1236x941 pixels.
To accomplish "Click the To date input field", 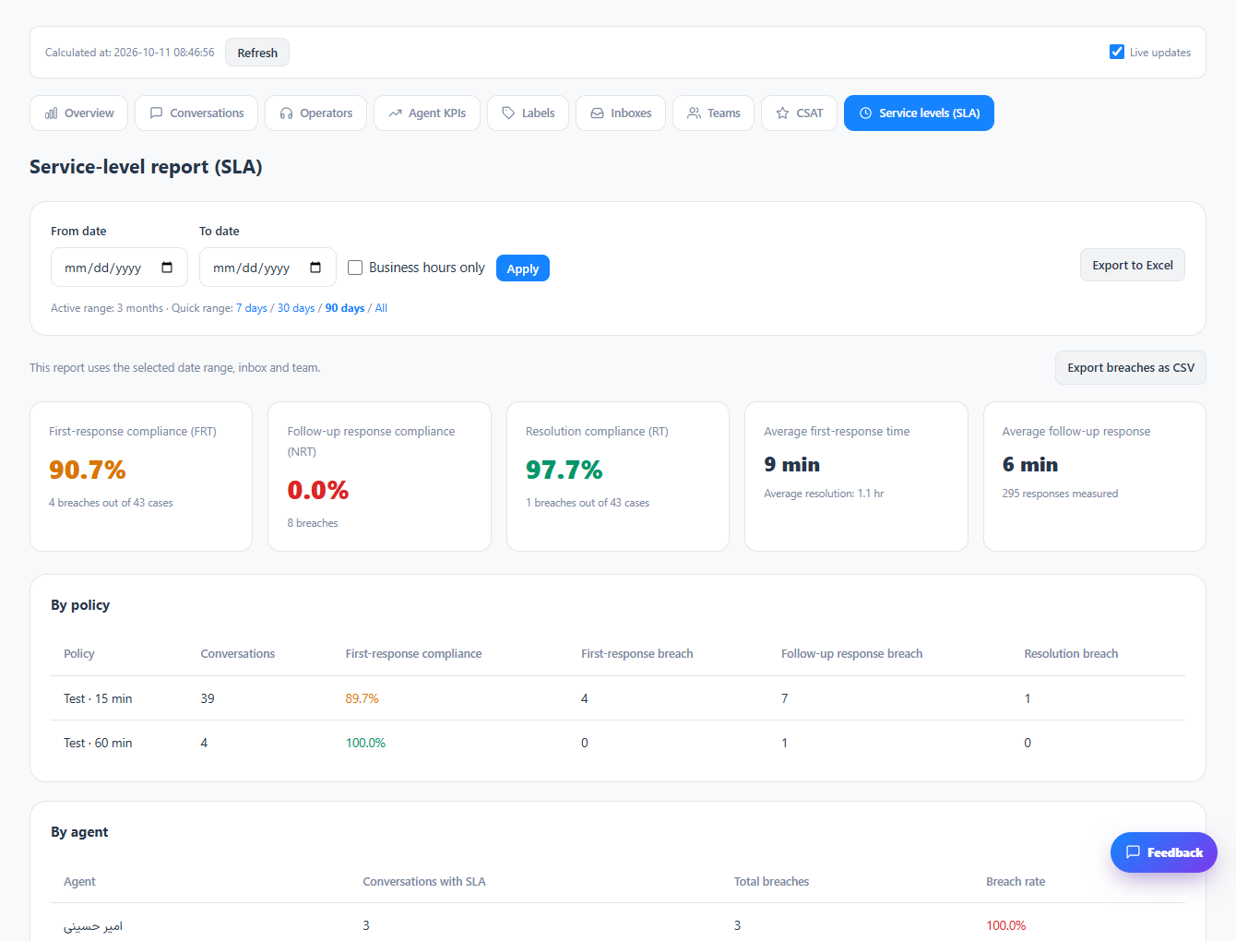I will coord(267,268).
